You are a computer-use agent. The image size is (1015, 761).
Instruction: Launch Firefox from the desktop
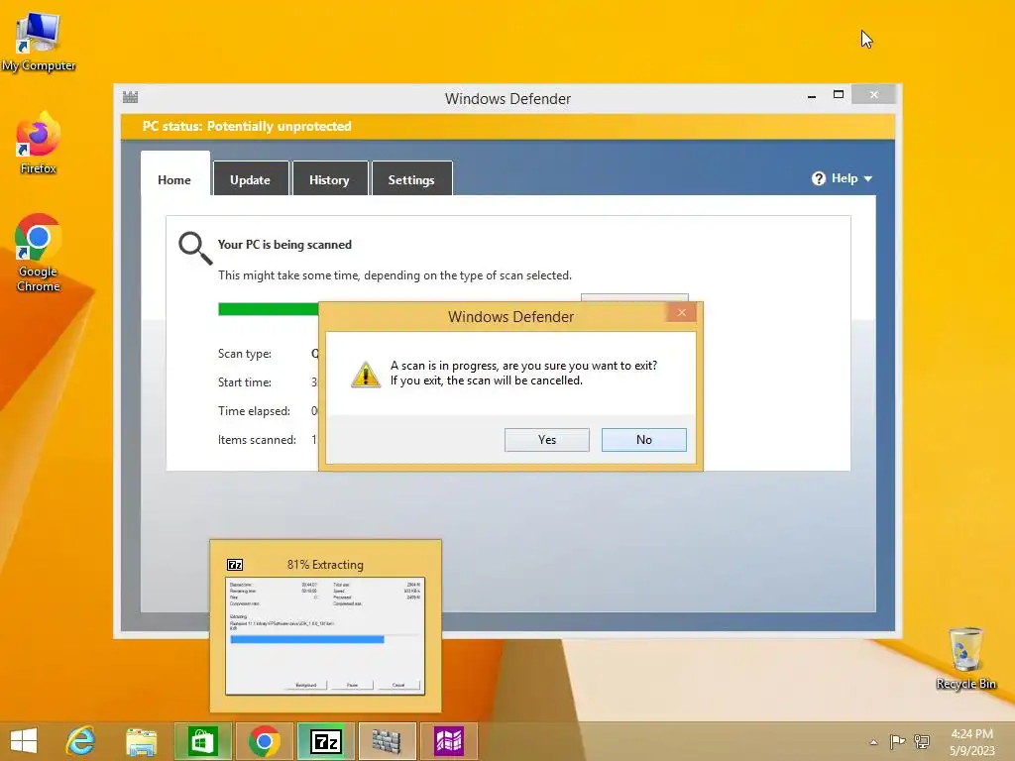(x=39, y=144)
